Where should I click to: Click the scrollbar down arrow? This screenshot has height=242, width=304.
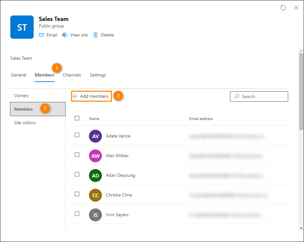(x=301, y=228)
